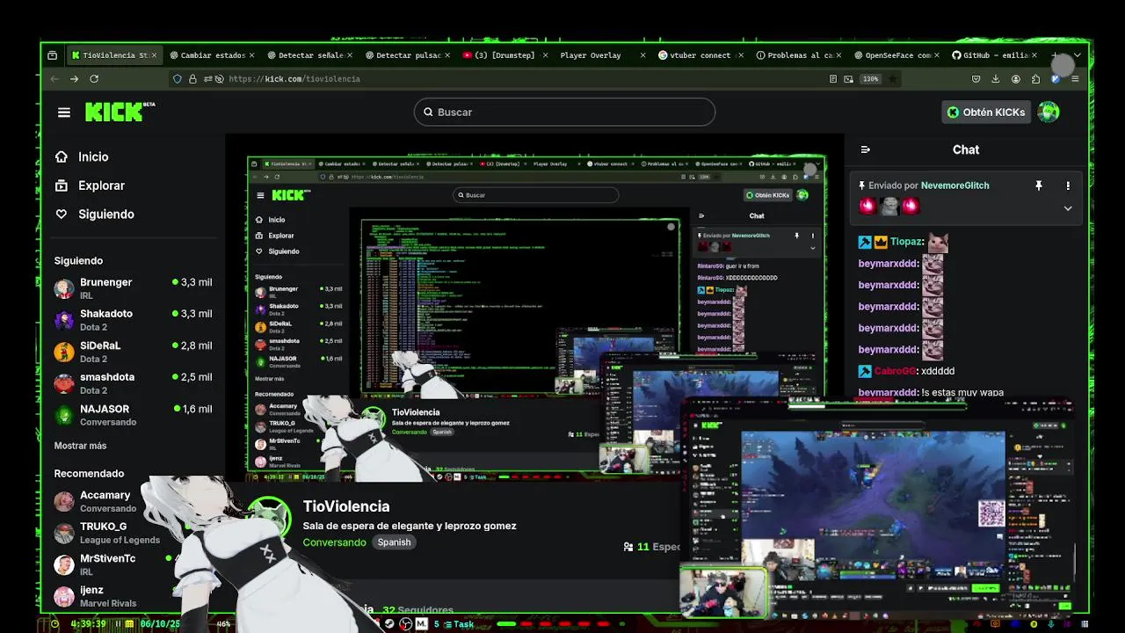Click the TioViolencia channel name below video
This screenshot has height=633, width=1125.
[x=346, y=506]
